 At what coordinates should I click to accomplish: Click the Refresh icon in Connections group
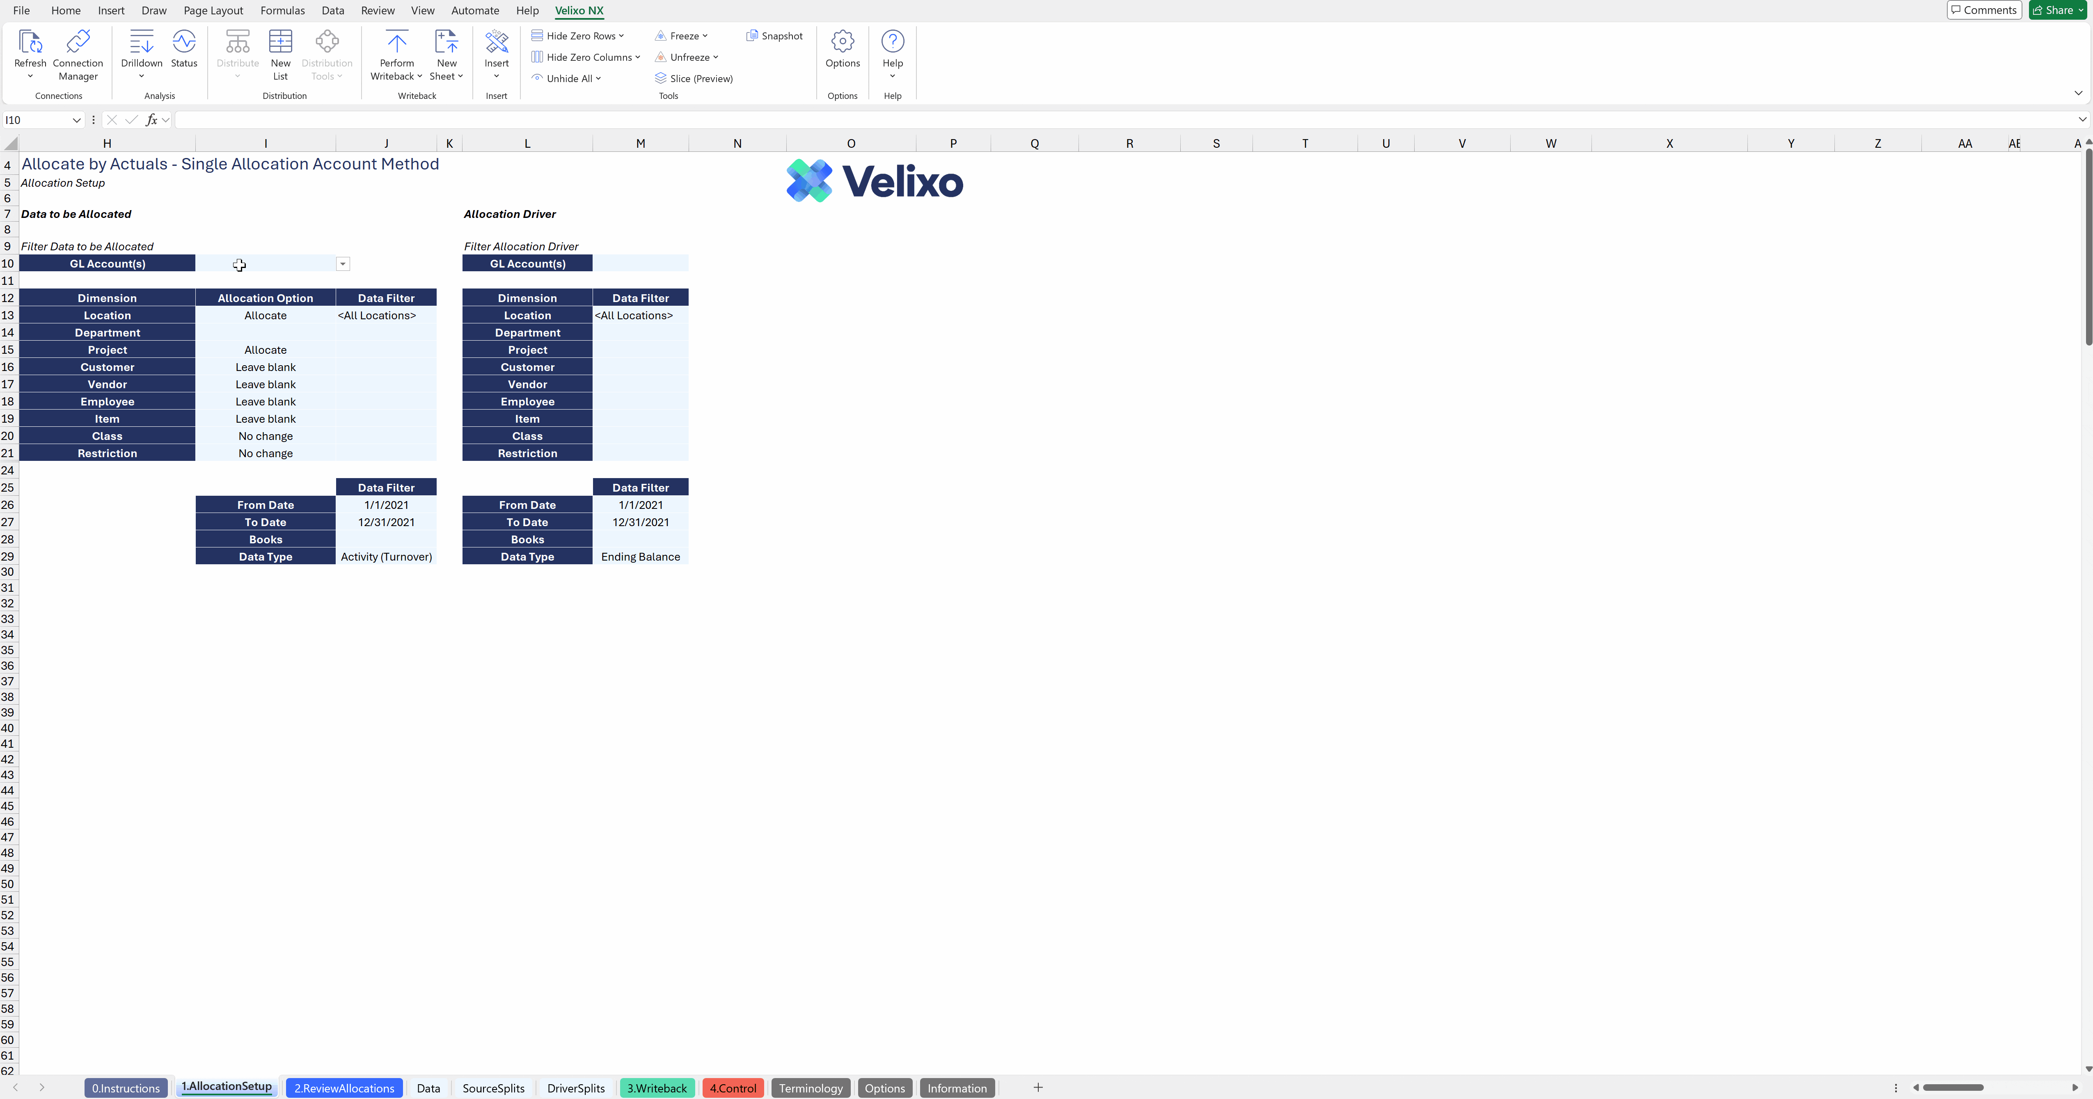point(30,42)
